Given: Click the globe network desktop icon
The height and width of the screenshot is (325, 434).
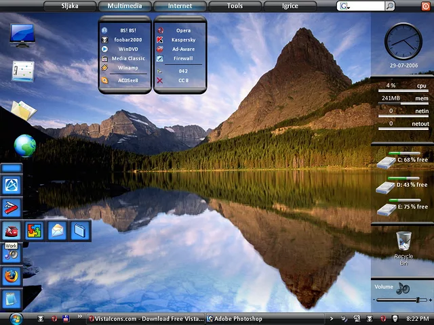Looking at the screenshot, I should click(x=25, y=145).
